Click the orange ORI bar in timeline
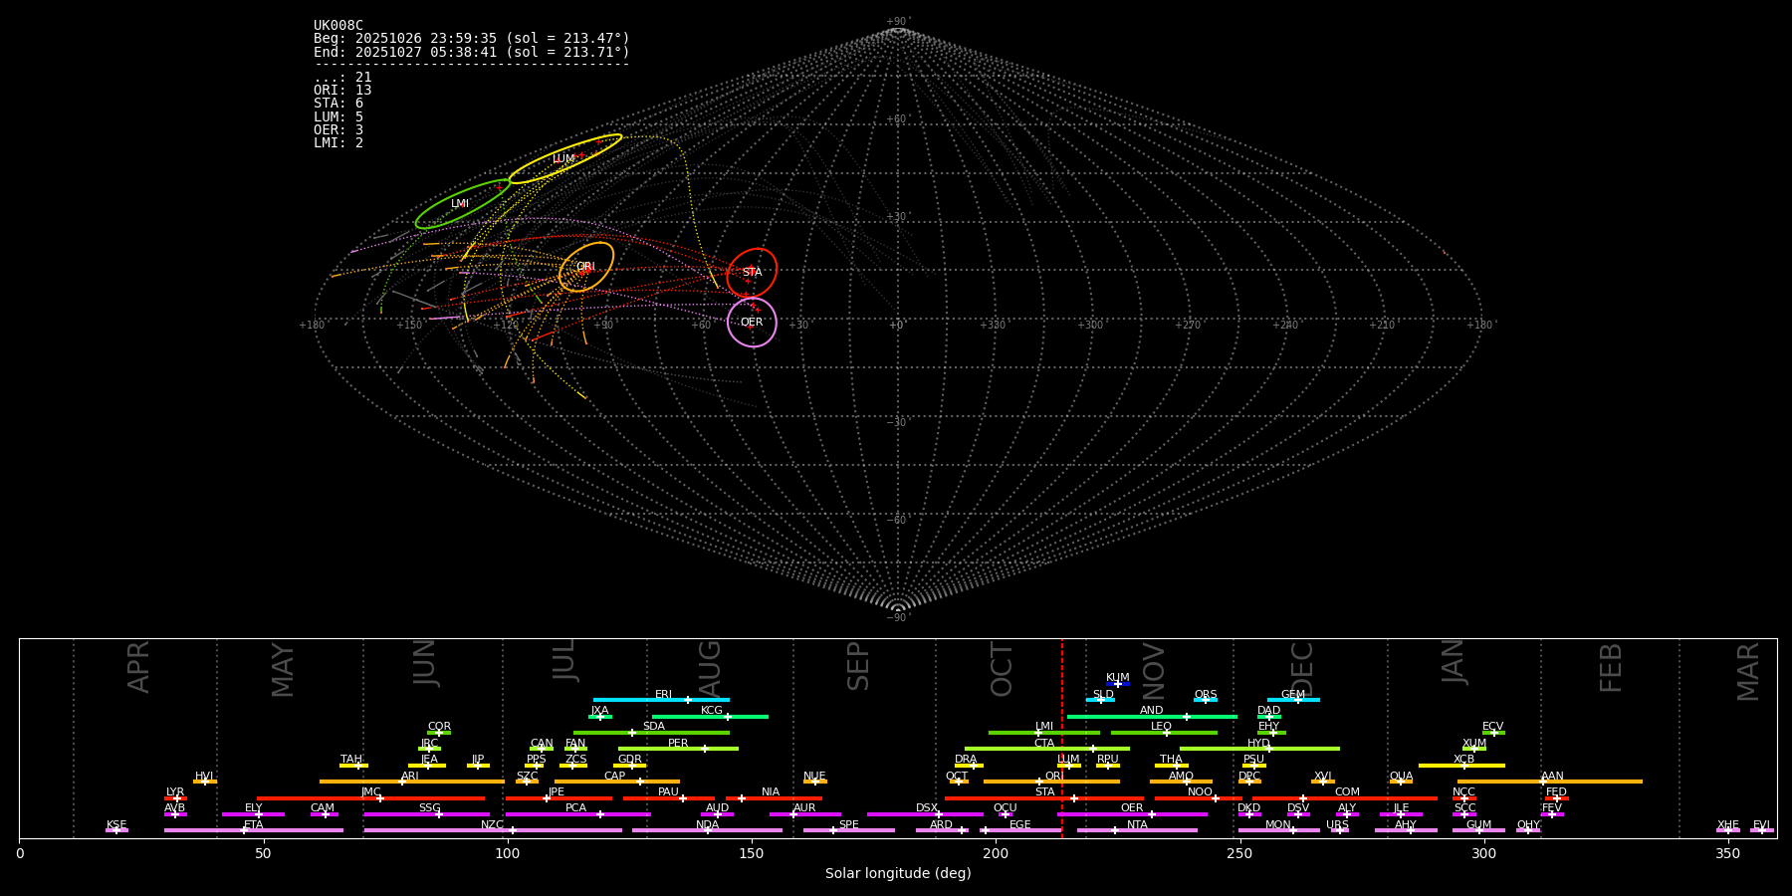The image size is (1792, 896). pos(1052,782)
